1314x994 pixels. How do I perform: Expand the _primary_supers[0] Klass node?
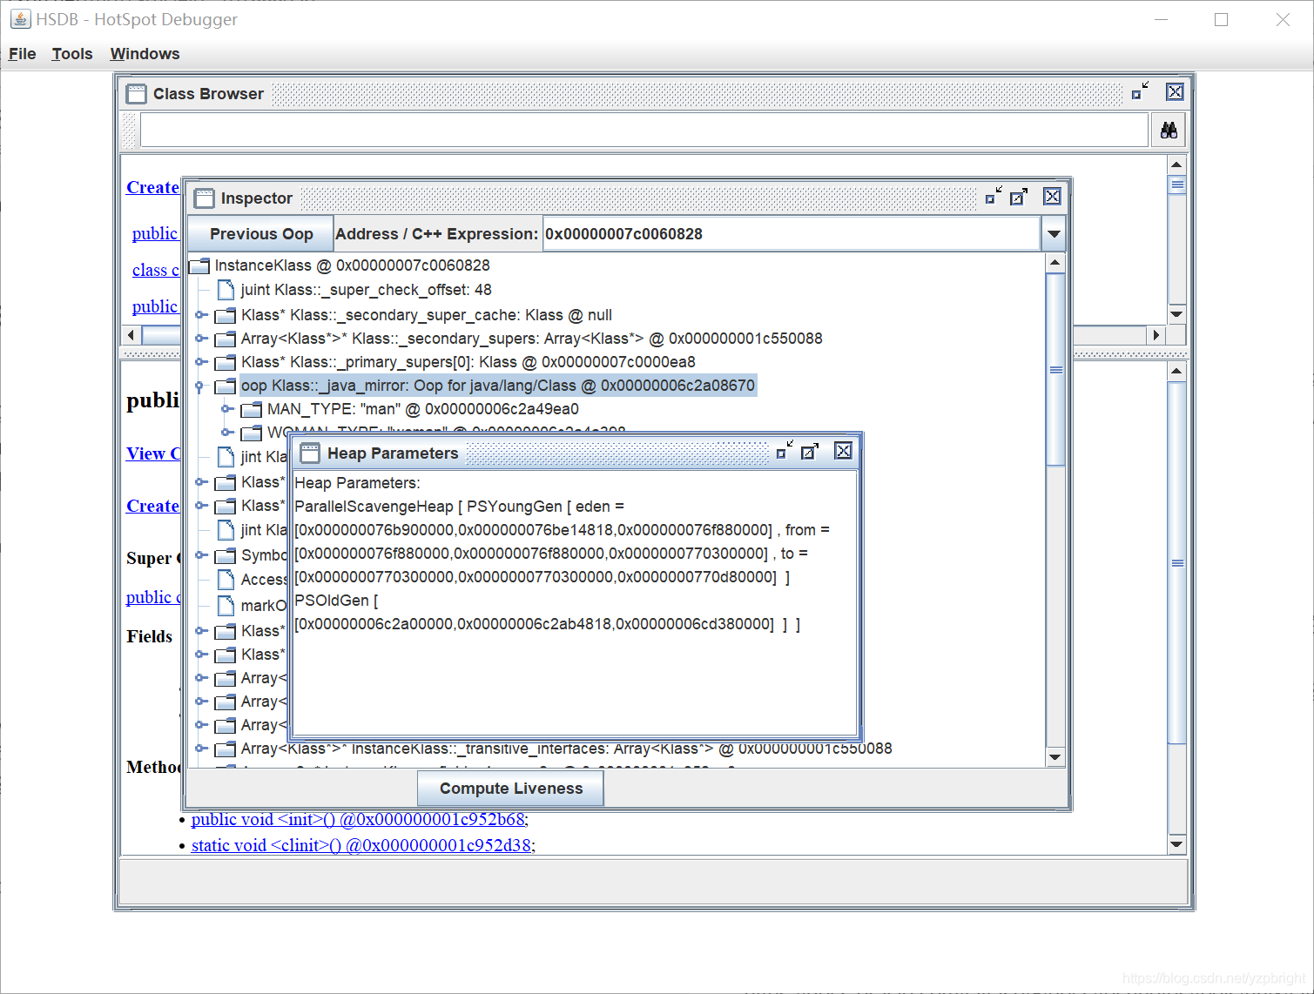[200, 362]
